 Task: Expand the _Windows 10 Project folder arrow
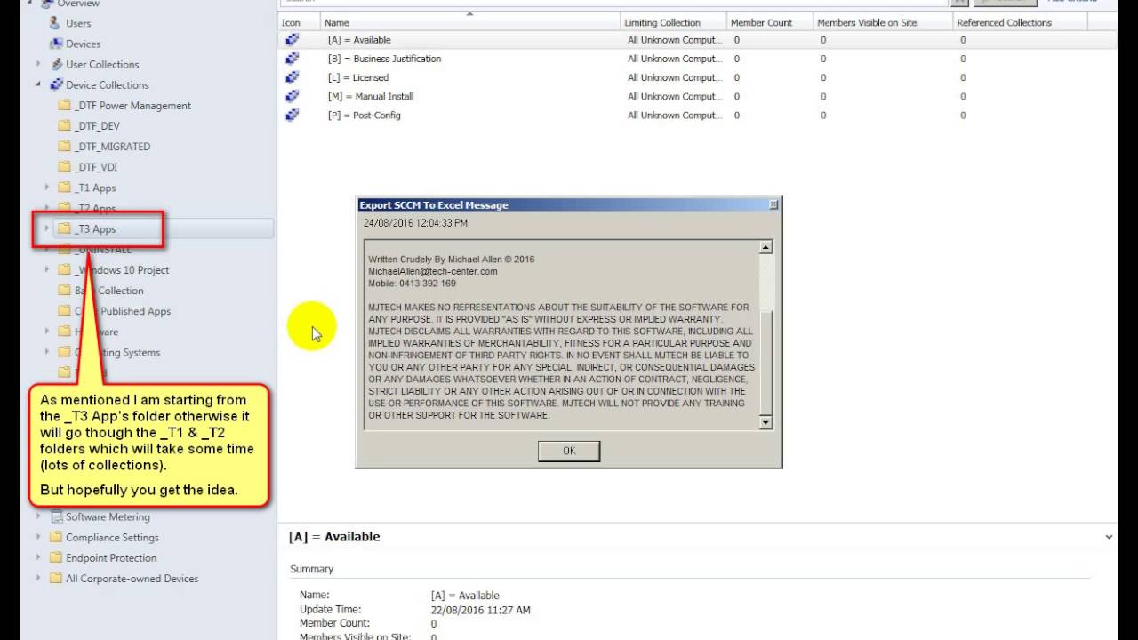point(47,269)
